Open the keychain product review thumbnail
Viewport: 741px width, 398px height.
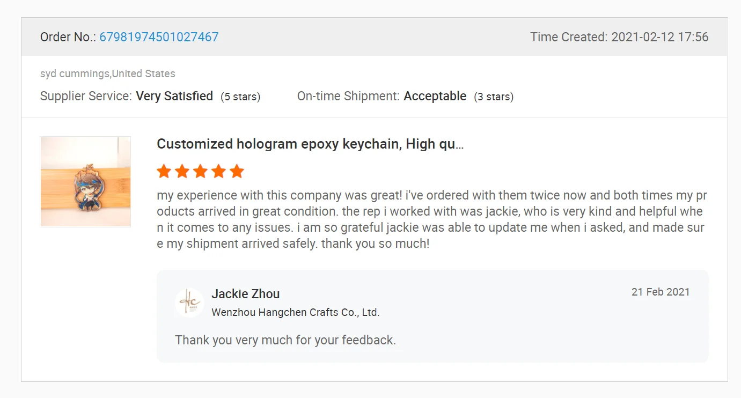pyautogui.click(x=85, y=182)
